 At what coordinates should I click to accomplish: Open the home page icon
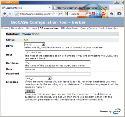(112, 14)
